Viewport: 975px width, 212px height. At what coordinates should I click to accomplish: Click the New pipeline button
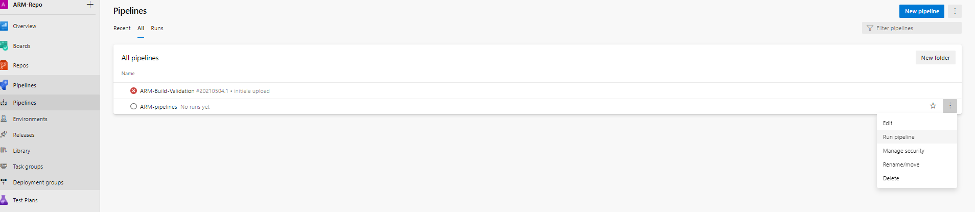coord(921,11)
